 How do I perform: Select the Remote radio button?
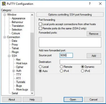(x=61, y=67)
